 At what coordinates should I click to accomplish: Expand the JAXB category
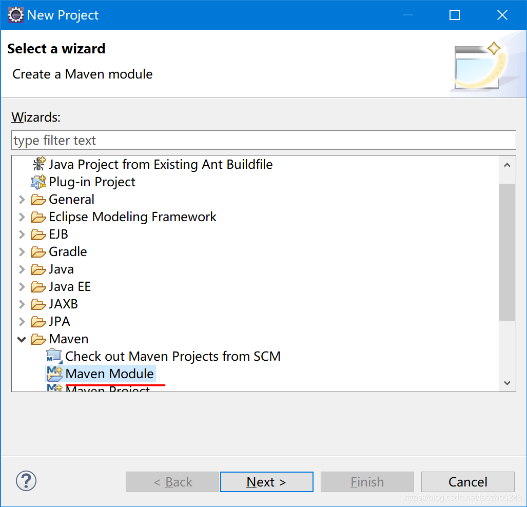coord(22,305)
